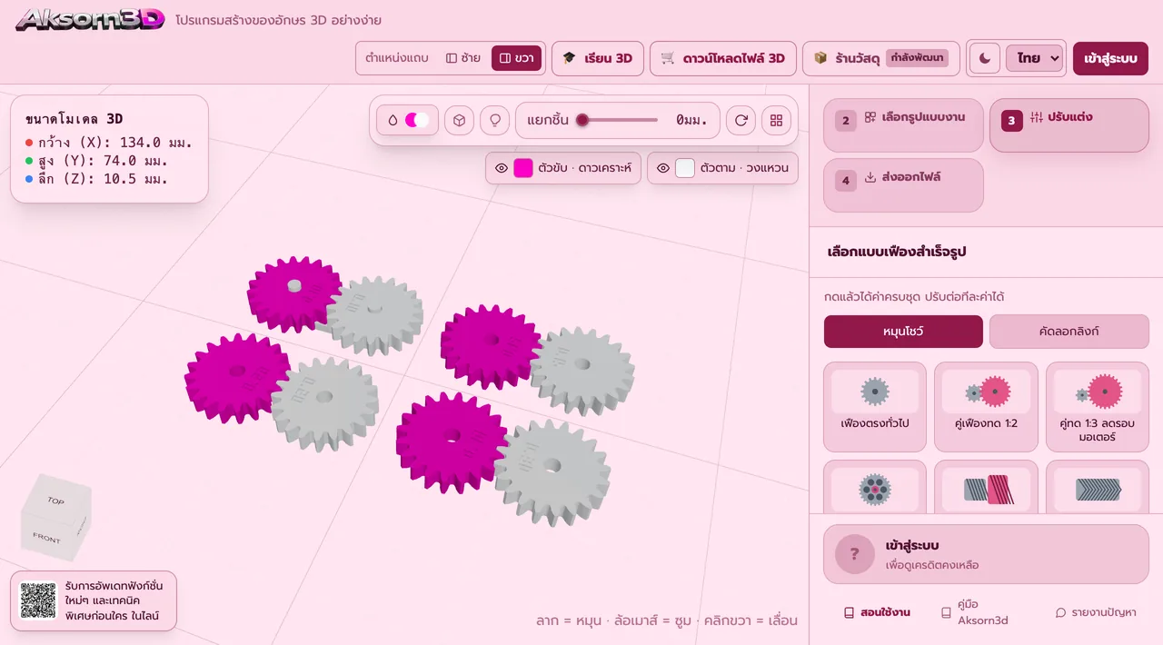This screenshot has height=645, width=1163.
Task: Hide the ตัวขับ · ดาวเคราะห์ part via eye icon
Action: pyautogui.click(x=501, y=168)
